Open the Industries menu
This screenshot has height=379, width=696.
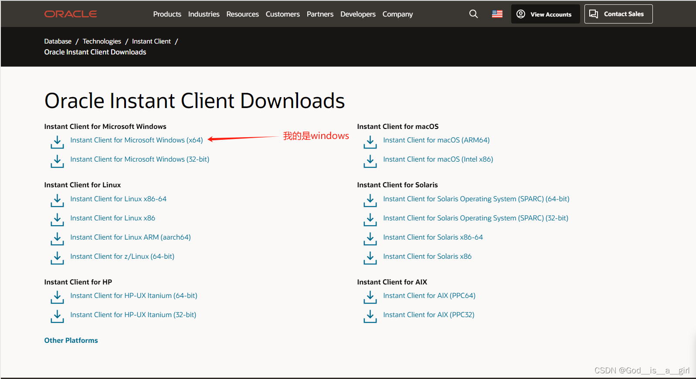204,14
